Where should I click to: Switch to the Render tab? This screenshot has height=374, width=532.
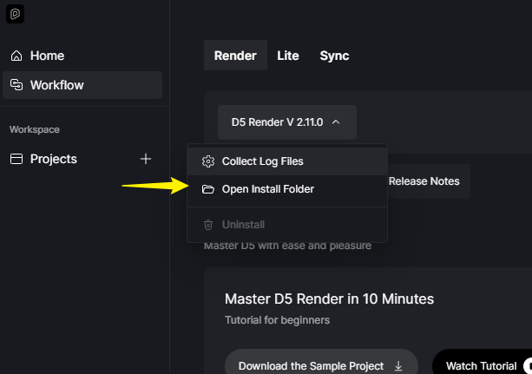point(235,56)
